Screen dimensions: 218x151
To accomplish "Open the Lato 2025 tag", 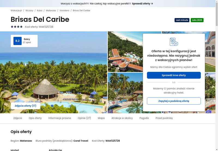I will click(x=197, y=20).
